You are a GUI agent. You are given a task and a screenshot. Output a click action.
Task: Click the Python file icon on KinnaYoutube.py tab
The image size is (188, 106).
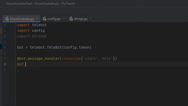pyautogui.click(x=7, y=19)
